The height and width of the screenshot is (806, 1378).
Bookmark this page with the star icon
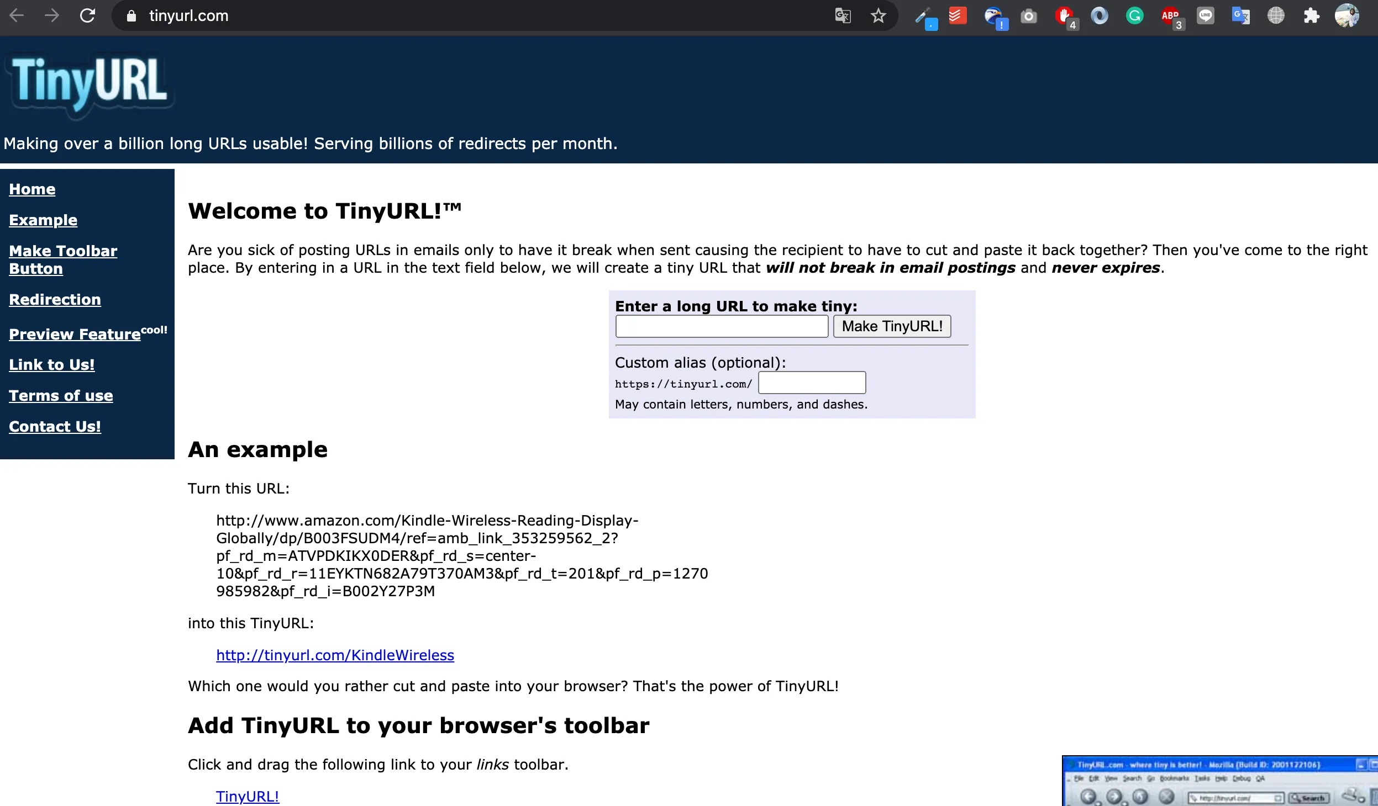878,15
